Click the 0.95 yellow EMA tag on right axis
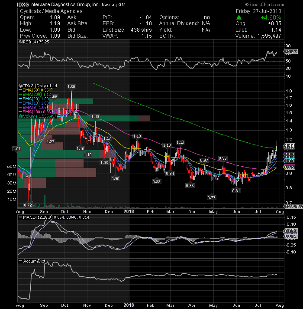303x309 pixels. [290, 168]
